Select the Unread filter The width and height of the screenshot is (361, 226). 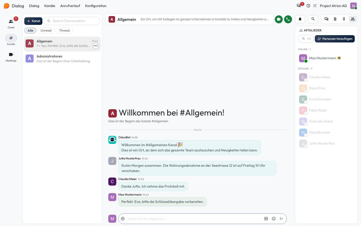pos(46,31)
